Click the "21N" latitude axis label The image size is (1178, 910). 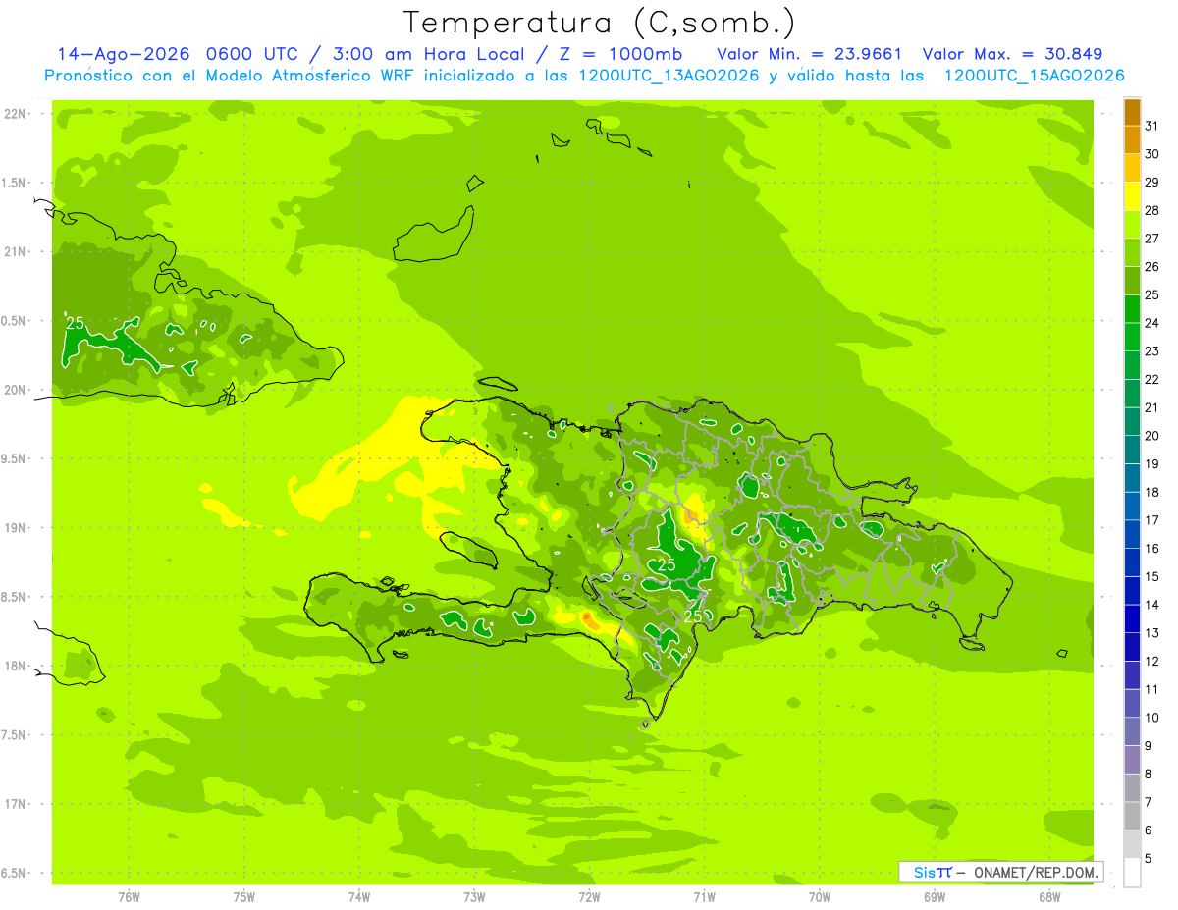point(16,252)
